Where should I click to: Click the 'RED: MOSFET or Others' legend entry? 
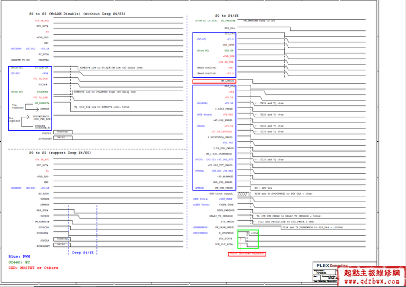[33, 268]
